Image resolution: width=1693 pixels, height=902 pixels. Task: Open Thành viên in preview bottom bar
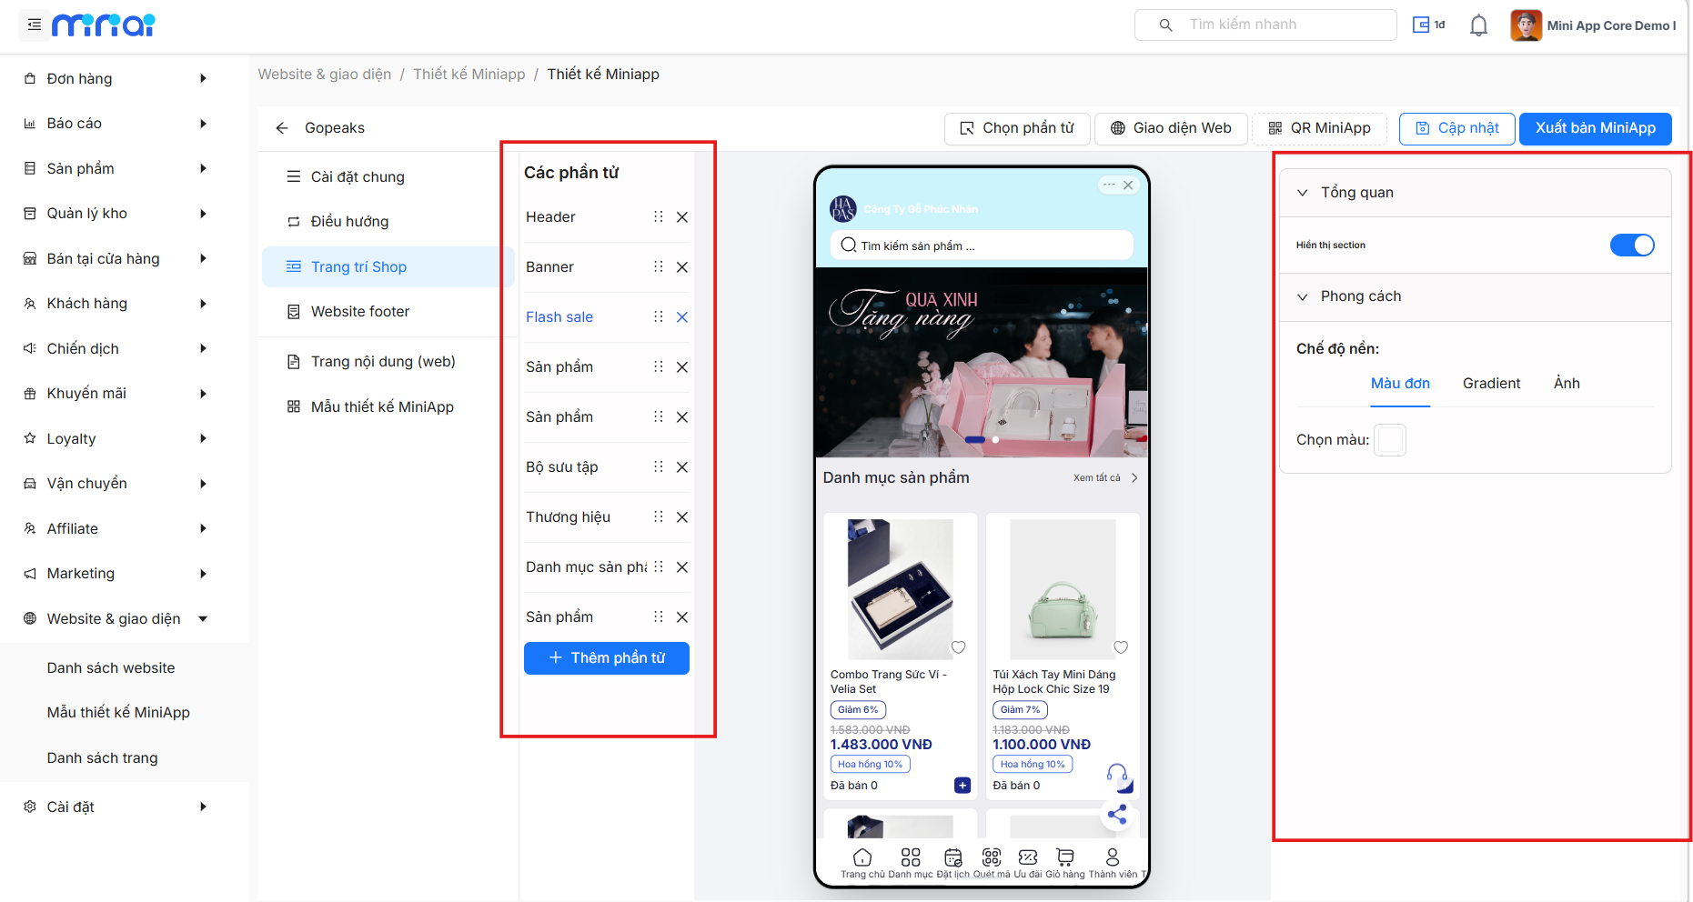(x=1113, y=864)
